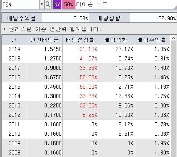Image resolution: width=177 pixels, height=157 pixels.
Task: Click the 1.5450 annual dividend value
Action: pyautogui.click(x=53, y=49)
